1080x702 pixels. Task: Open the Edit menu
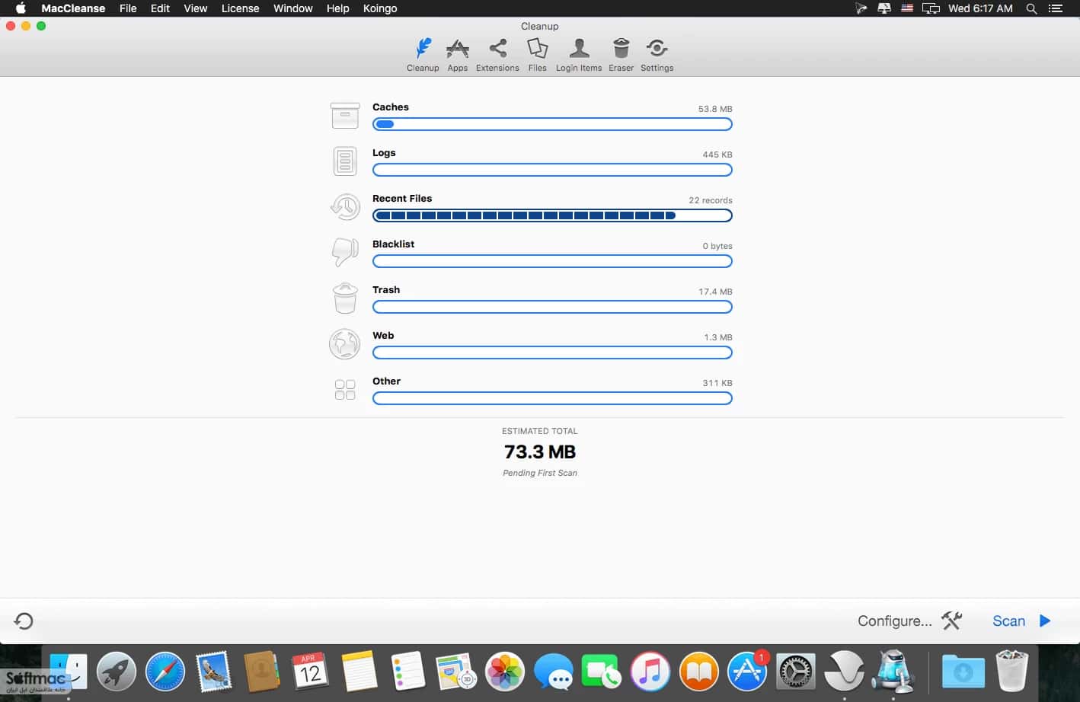pyautogui.click(x=160, y=8)
